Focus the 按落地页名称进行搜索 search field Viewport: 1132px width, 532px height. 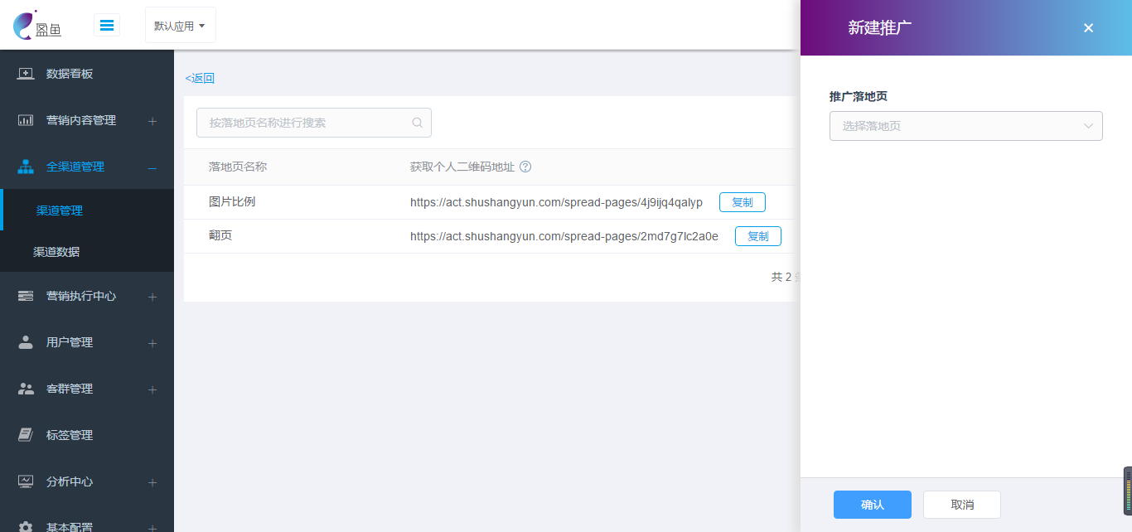[x=314, y=123]
